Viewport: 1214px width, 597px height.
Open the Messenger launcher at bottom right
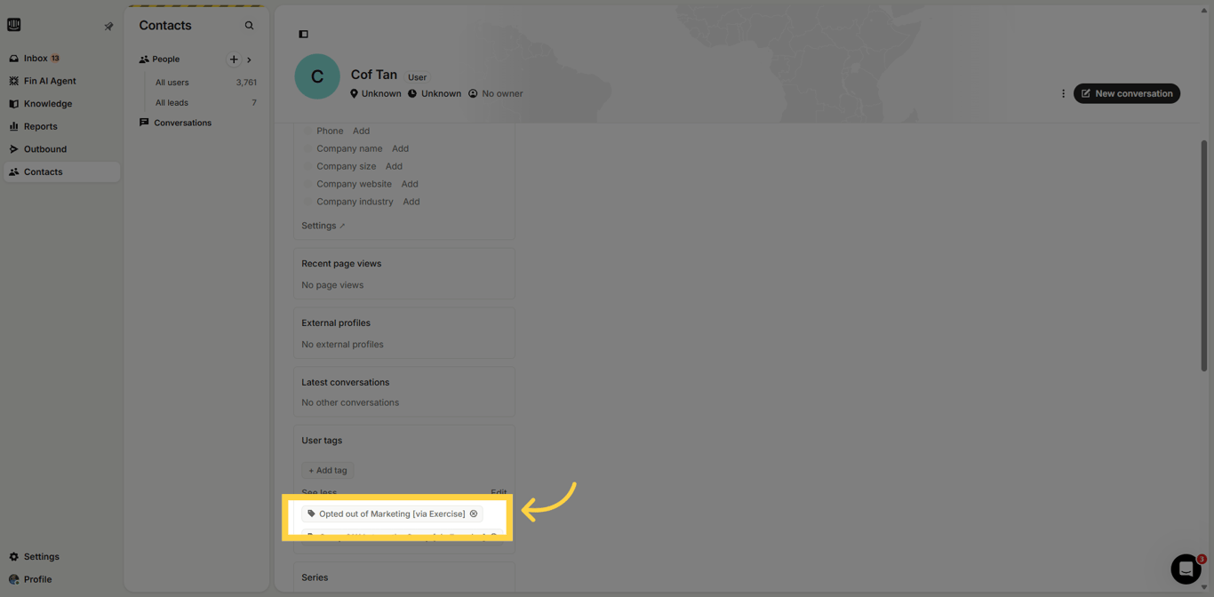(1186, 569)
